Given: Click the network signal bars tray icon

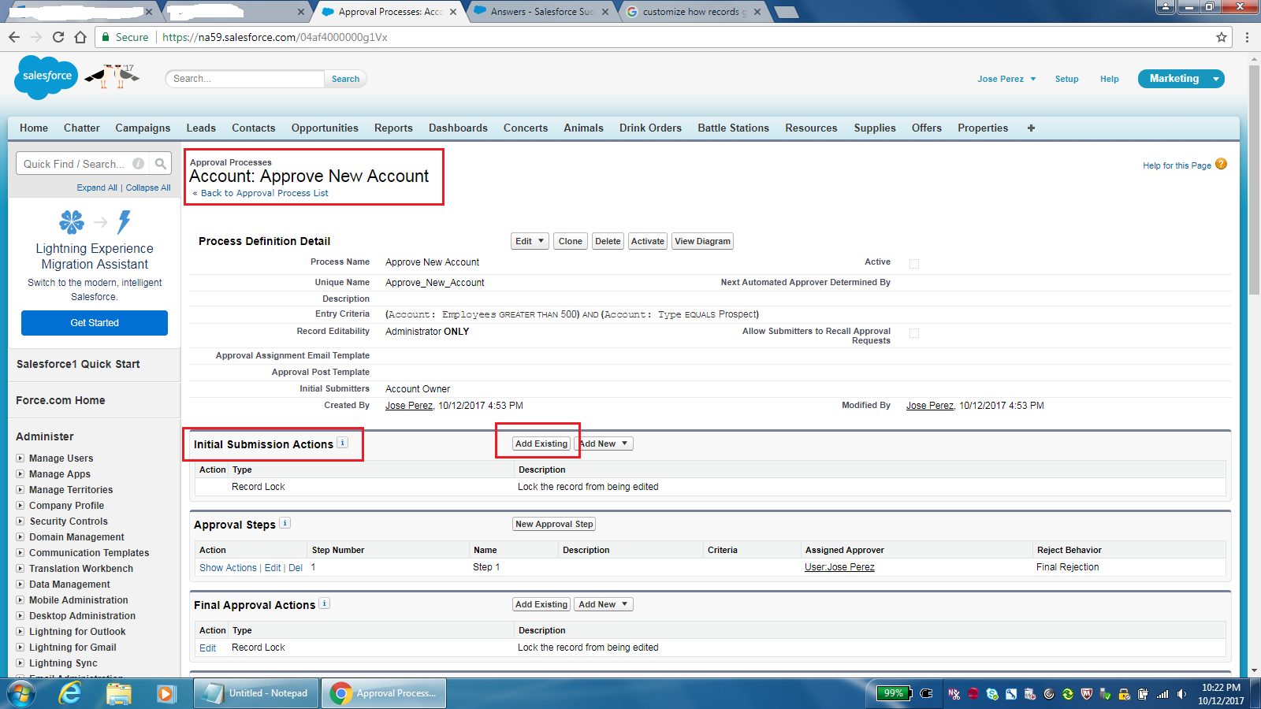Looking at the screenshot, I should pyautogui.click(x=1162, y=694).
